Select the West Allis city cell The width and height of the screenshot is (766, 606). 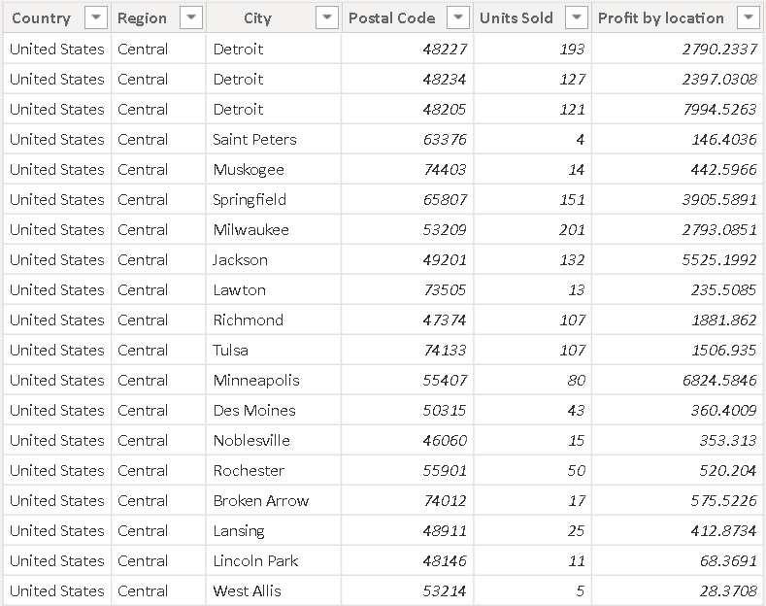(247, 590)
